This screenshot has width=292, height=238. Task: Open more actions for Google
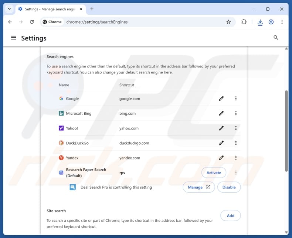[x=236, y=99]
